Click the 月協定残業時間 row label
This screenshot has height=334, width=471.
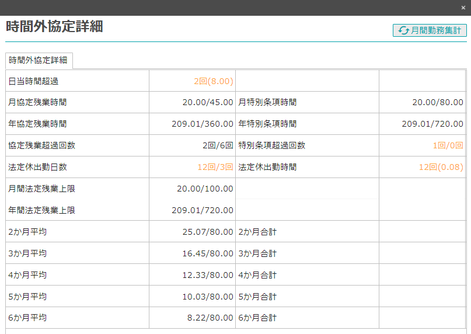pos(37,102)
